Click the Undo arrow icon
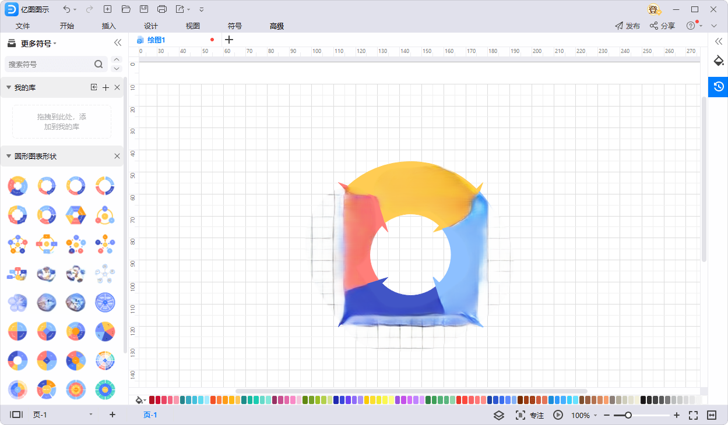 point(66,9)
